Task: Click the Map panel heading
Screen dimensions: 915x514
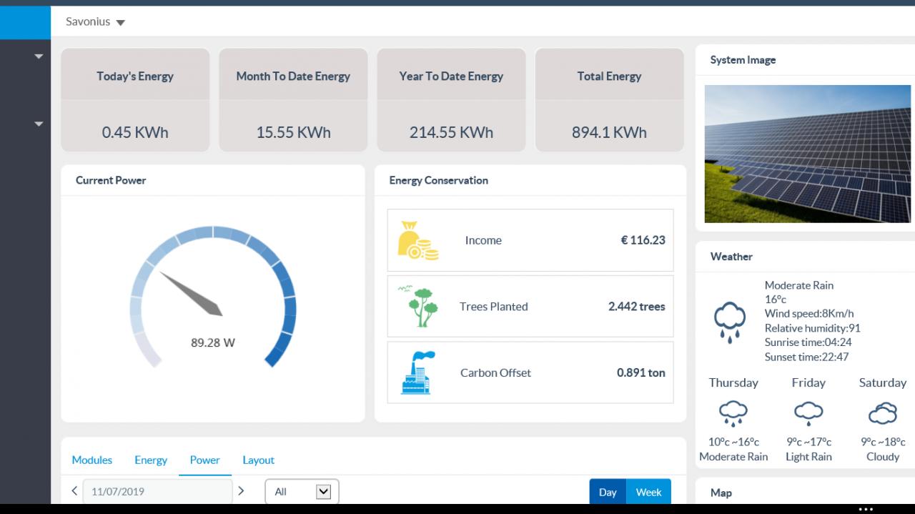Action: coord(721,493)
